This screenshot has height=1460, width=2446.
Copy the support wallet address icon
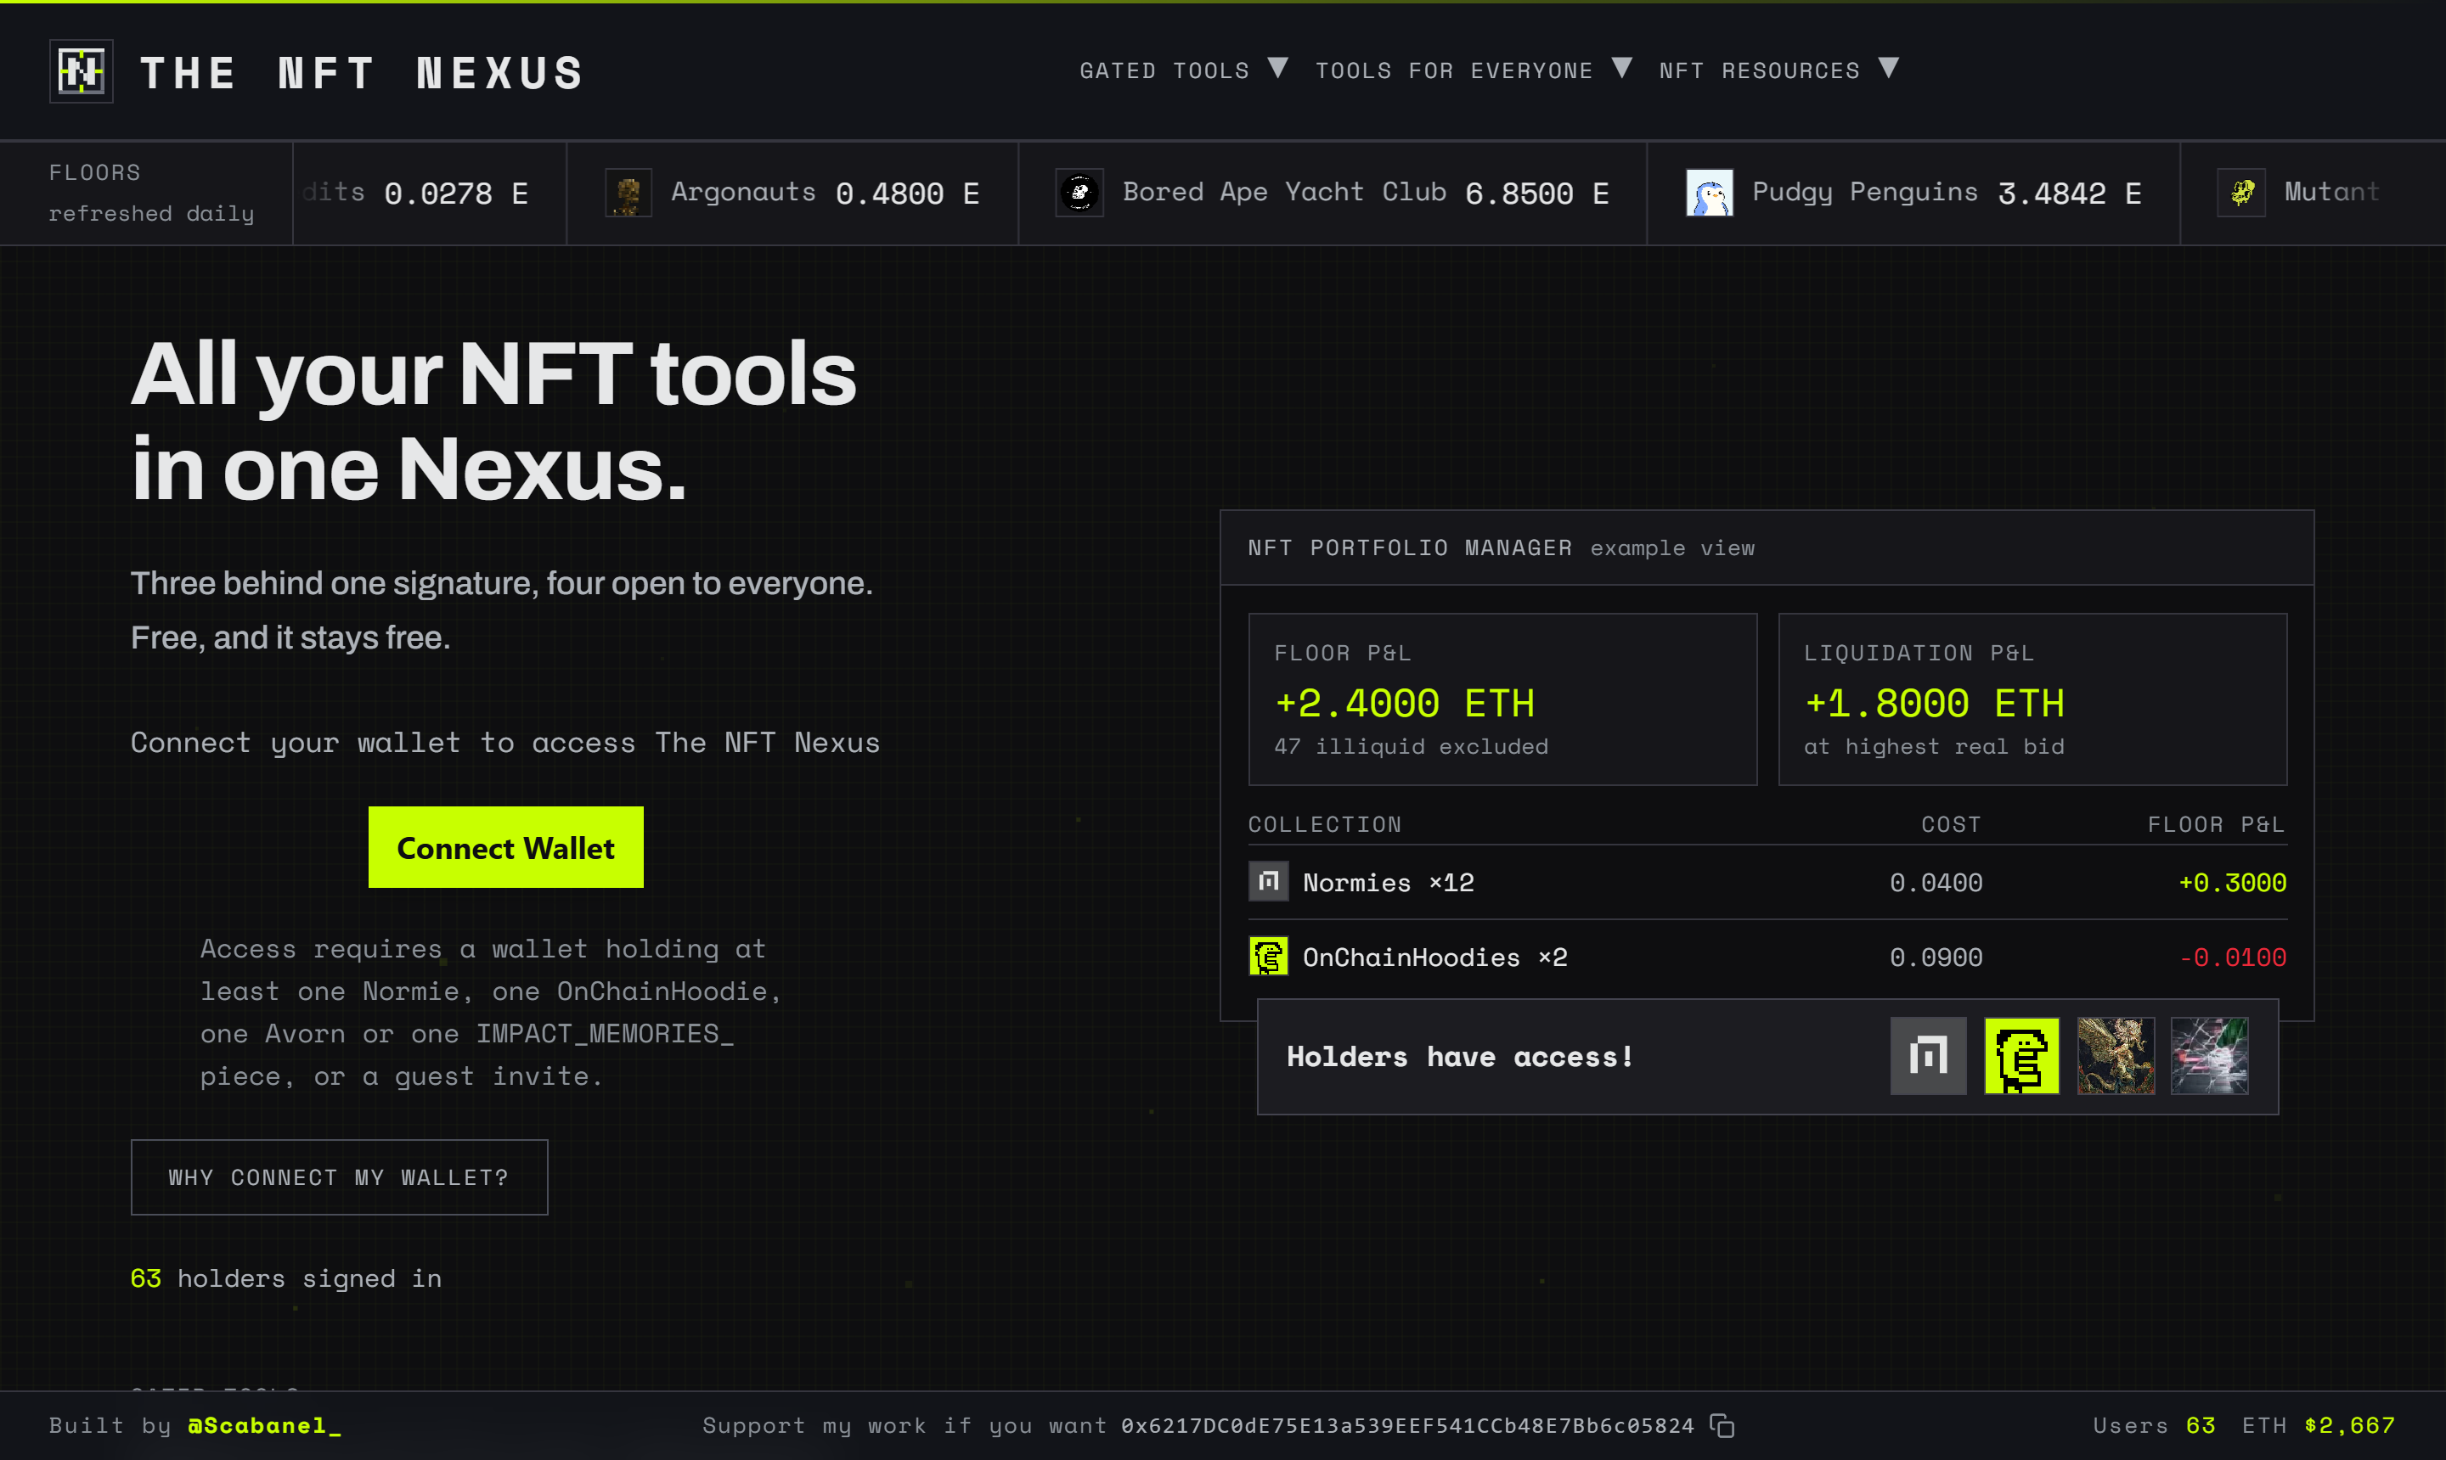coord(1722,1424)
